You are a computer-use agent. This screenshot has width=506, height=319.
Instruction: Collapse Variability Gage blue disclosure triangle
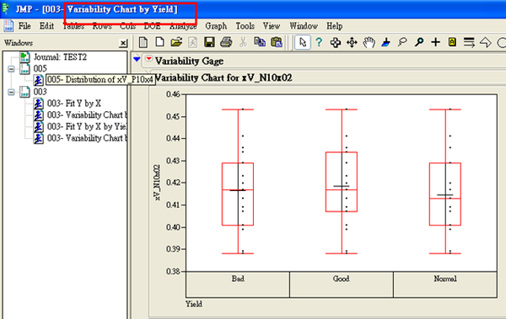137,59
